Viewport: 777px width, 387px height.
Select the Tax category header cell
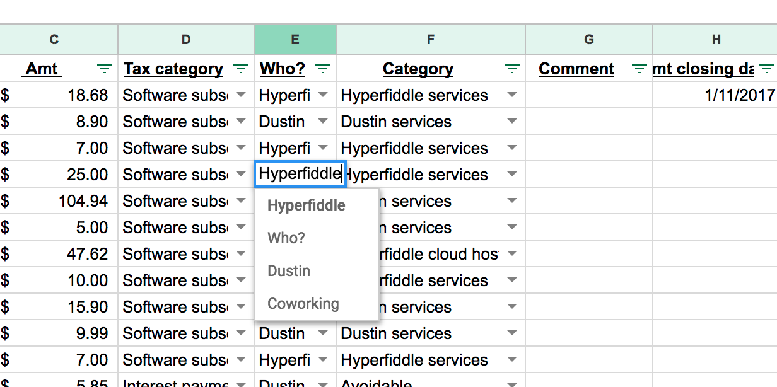(x=186, y=69)
